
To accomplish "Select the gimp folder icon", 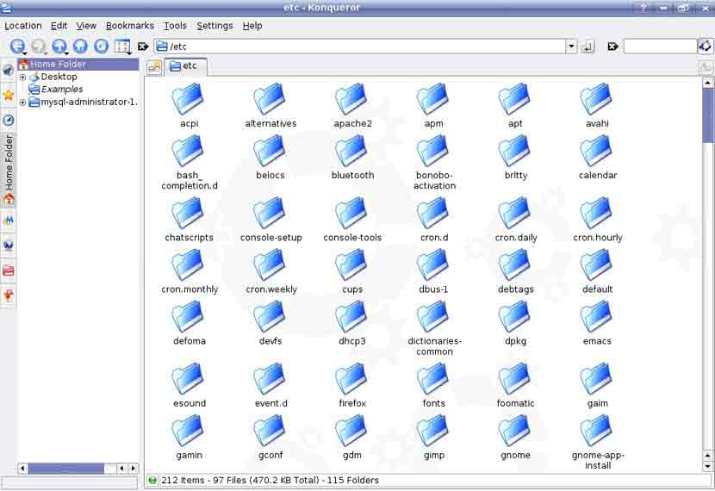I will click(433, 431).
